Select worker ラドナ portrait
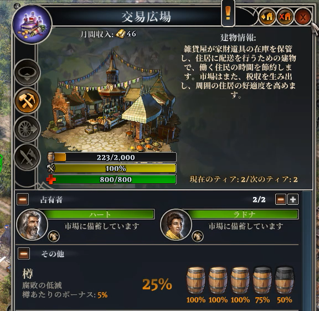 pyautogui.click(x=176, y=225)
